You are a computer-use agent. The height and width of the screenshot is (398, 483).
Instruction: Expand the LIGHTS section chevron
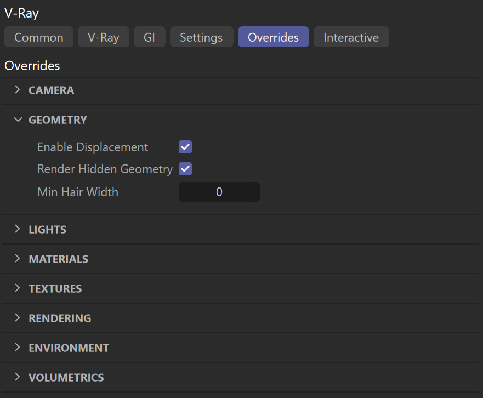pos(18,229)
